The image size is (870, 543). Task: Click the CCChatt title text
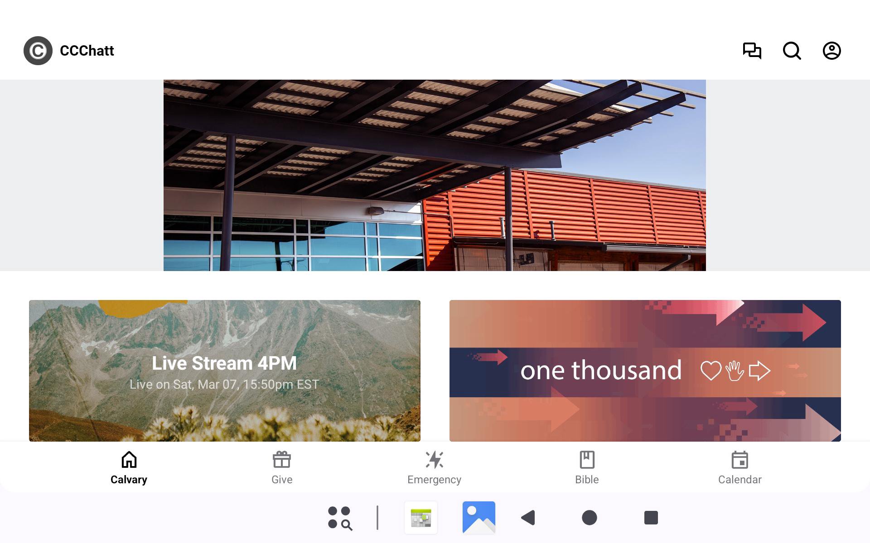(87, 51)
